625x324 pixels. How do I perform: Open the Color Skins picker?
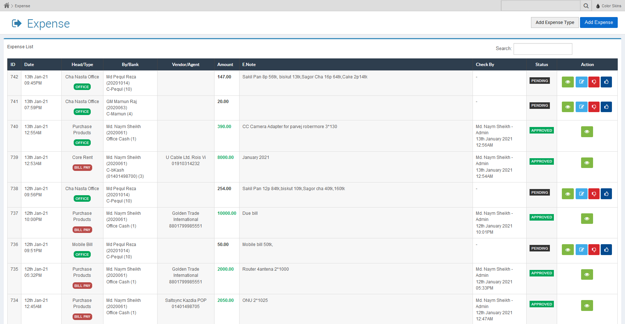pyautogui.click(x=608, y=6)
